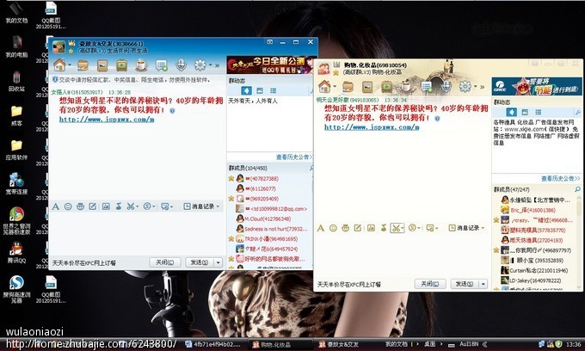This screenshot has width=585, height=351.
Task: Click send picture icon in left chat window
Action: click(106, 206)
